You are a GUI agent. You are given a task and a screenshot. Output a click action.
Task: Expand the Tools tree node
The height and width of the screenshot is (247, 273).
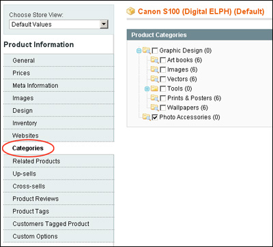click(147, 89)
